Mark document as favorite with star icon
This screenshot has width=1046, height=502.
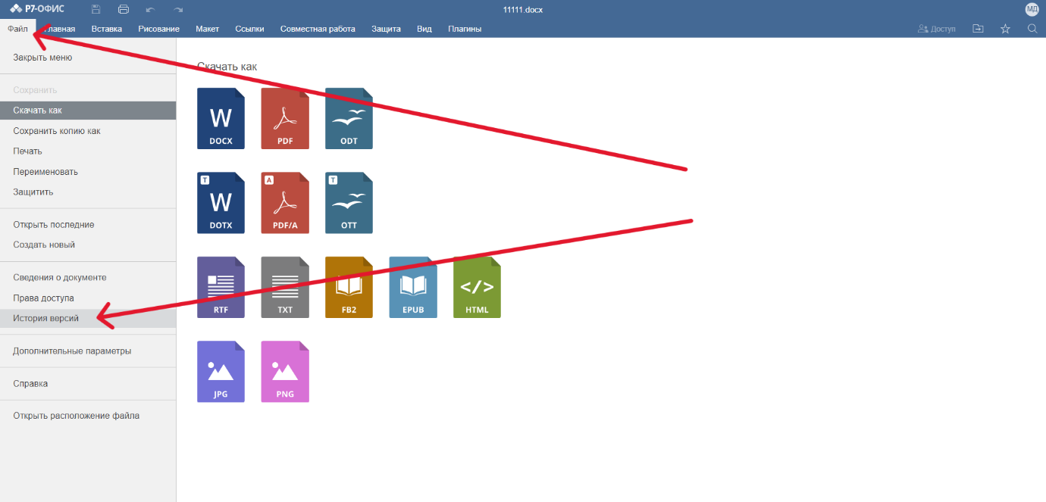pyautogui.click(x=1005, y=29)
